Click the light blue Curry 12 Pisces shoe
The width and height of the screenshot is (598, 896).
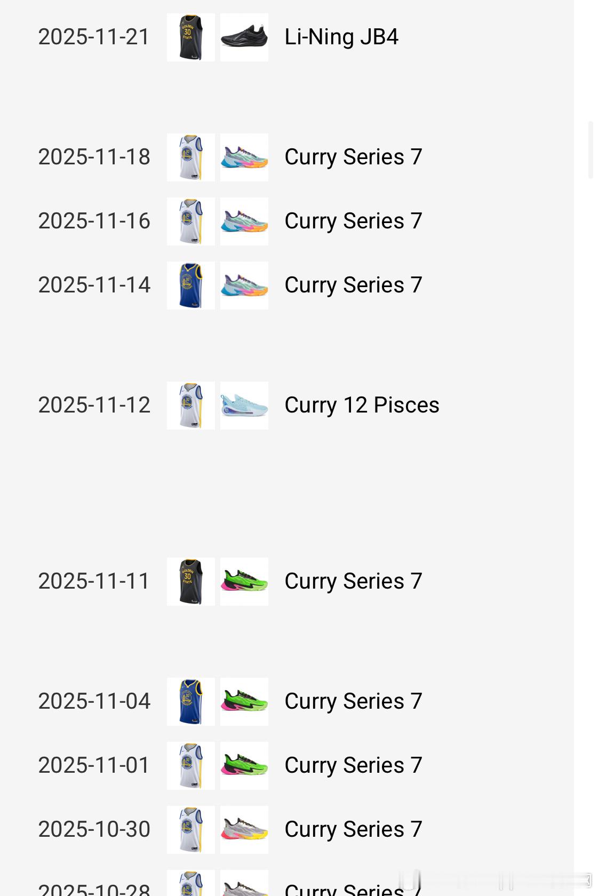[244, 406]
